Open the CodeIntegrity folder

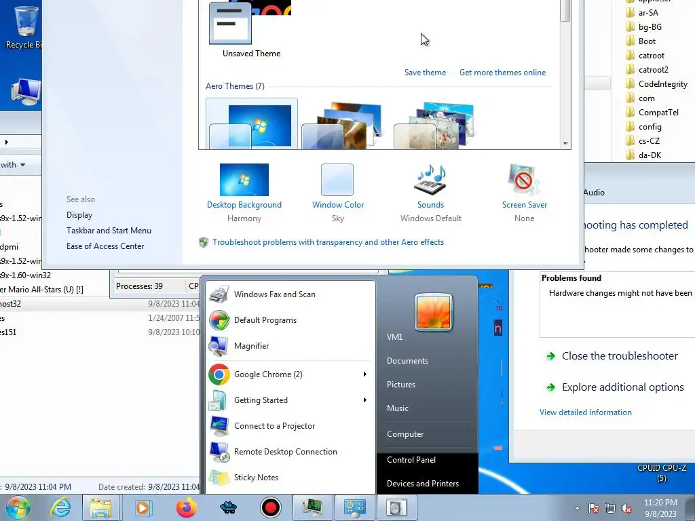pos(656,83)
